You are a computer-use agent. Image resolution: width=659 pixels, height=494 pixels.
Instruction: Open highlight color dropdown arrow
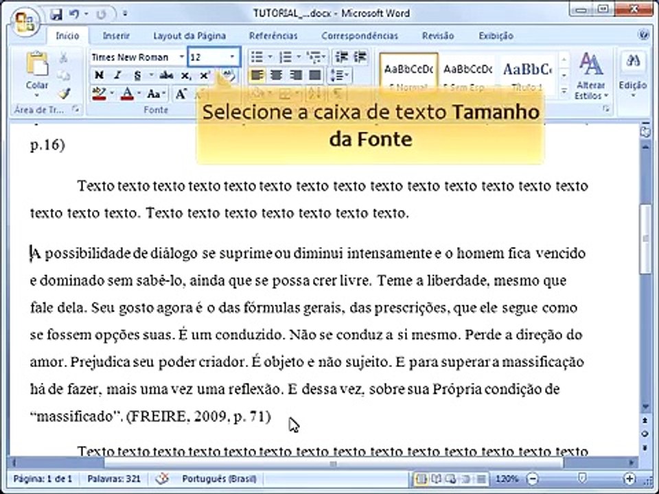click(112, 94)
